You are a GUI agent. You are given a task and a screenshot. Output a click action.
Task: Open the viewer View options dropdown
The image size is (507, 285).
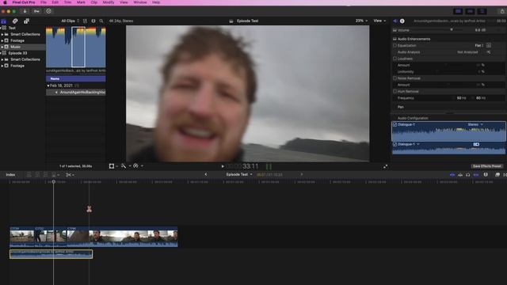pyautogui.click(x=379, y=21)
